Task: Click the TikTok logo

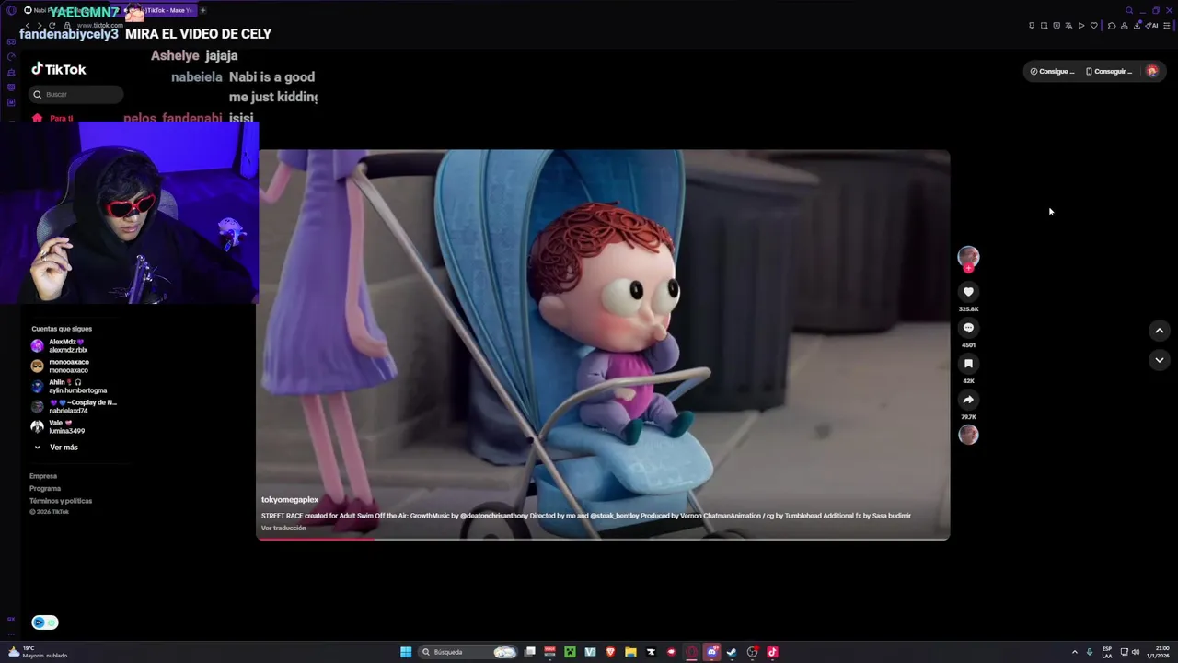Action: pyautogui.click(x=59, y=69)
